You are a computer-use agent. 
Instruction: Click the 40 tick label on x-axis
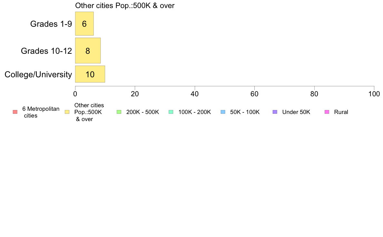(195, 94)
